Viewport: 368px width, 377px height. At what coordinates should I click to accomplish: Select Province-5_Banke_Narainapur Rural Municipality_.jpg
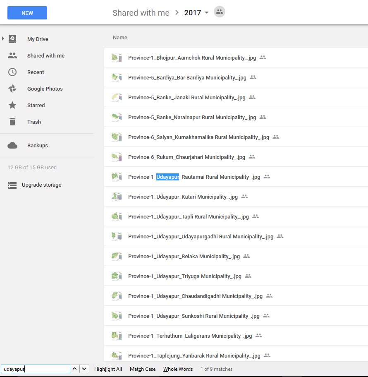[236, 117]
